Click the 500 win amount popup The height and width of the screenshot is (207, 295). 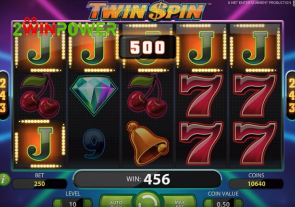click(x=147, y=47)
